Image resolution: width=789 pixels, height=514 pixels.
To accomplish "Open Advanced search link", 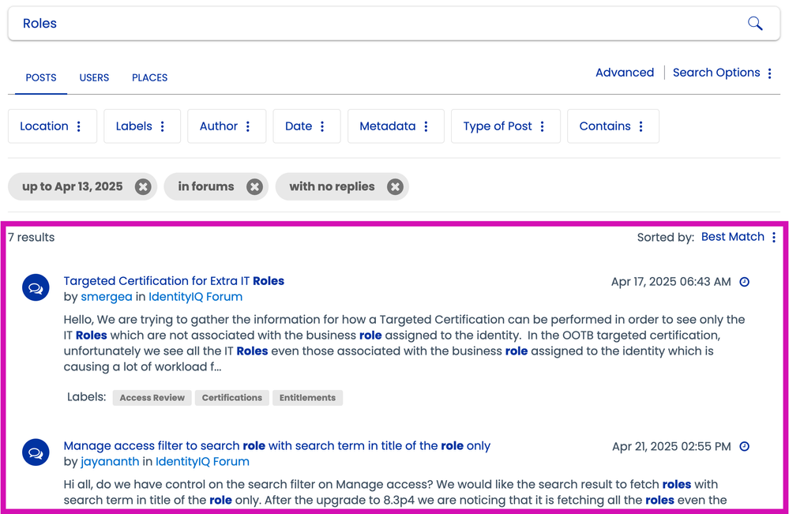I will 624,73.
